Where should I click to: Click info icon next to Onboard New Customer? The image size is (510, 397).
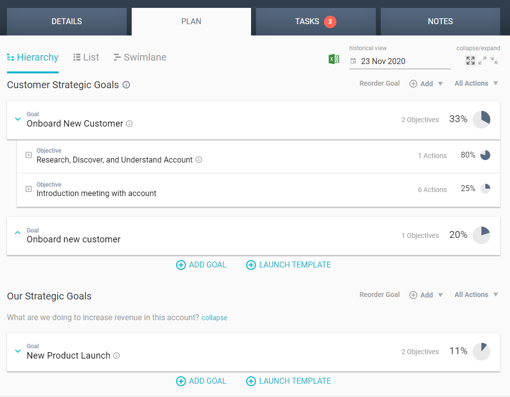click(129, 124)
